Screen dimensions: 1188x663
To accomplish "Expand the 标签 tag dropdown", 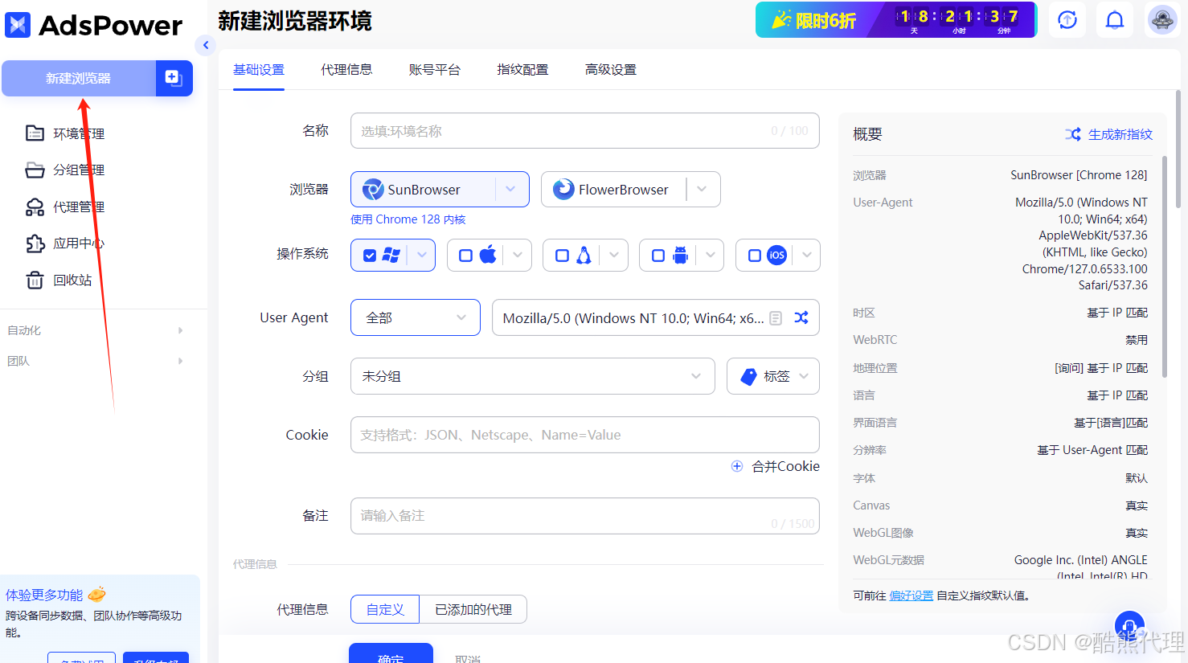I will click(772, 376).
